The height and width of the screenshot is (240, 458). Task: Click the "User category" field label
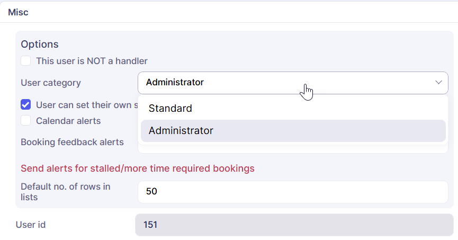[x=51, y=83]
